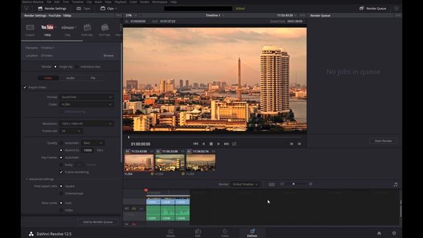Open the Format QuickTime dropdown
Image resolution: width=423 pixels, height=238 pixels.
pos(87,97)
